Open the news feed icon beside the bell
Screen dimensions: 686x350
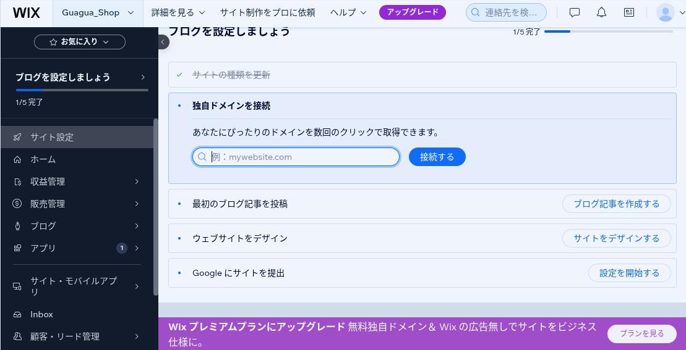(629, 13)
